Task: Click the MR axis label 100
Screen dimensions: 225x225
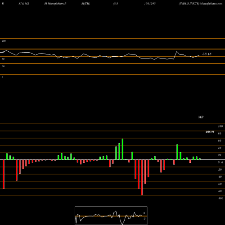Action: (x=220, y=126)
